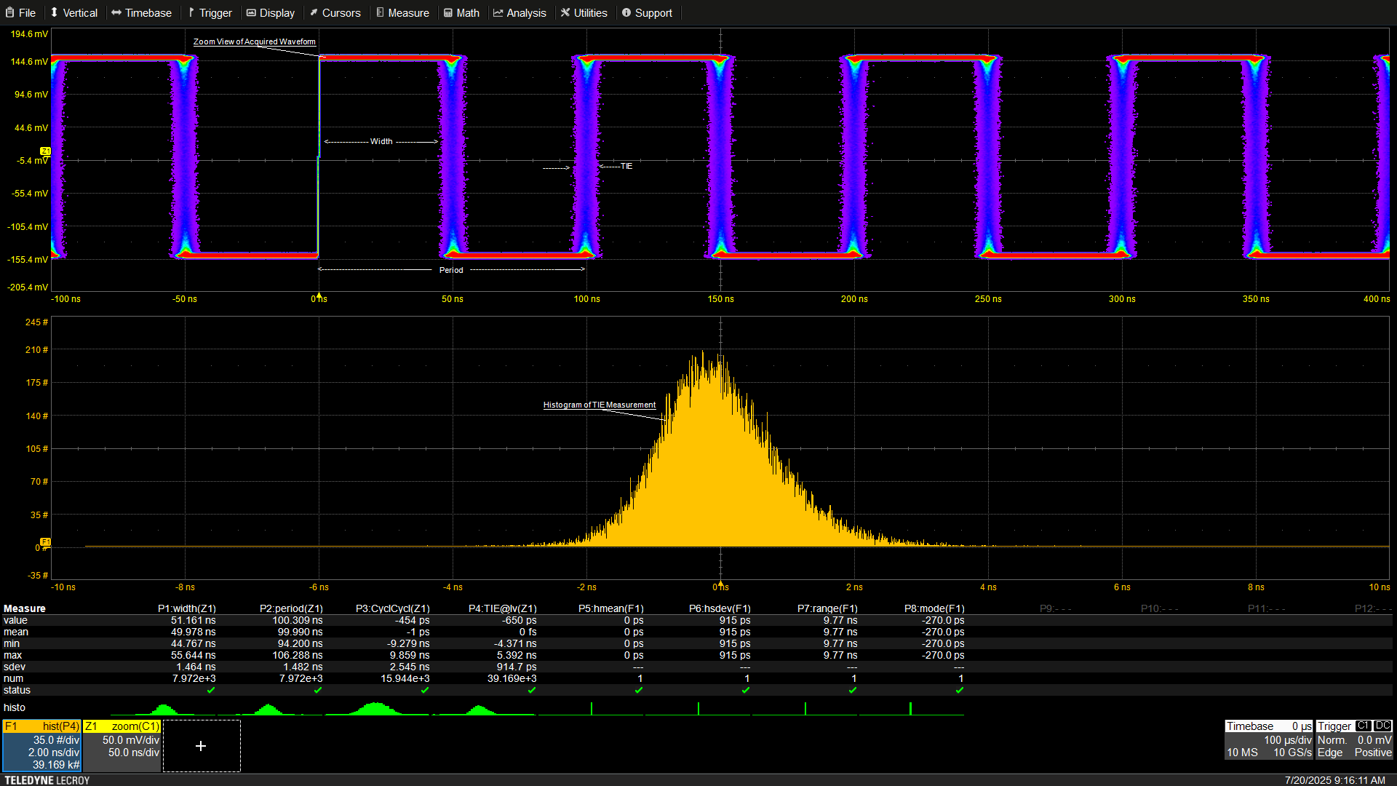The height and width of the screenshot is (786, 1397).
Task: Click the C1 source badge in Trigger box
Action: click(1364, 726)
